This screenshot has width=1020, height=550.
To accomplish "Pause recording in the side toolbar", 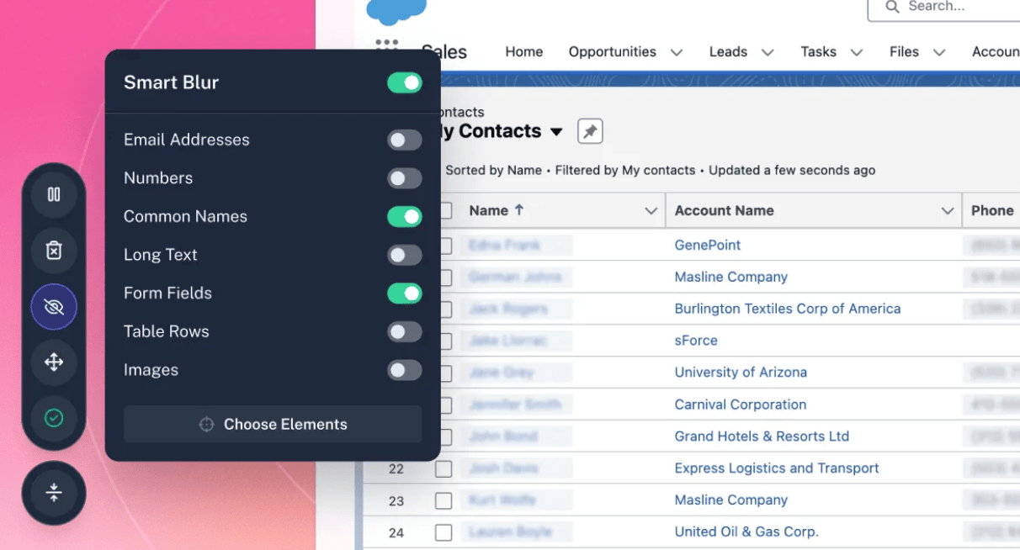I will (54, 195).
